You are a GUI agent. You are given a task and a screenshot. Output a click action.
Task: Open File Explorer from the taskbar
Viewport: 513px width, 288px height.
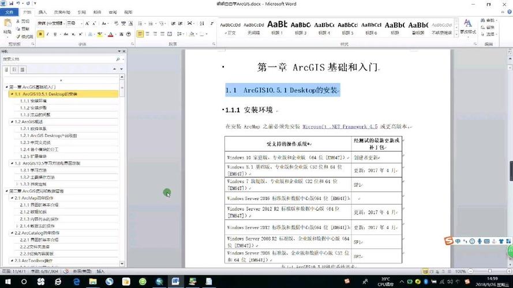point(93,281)
